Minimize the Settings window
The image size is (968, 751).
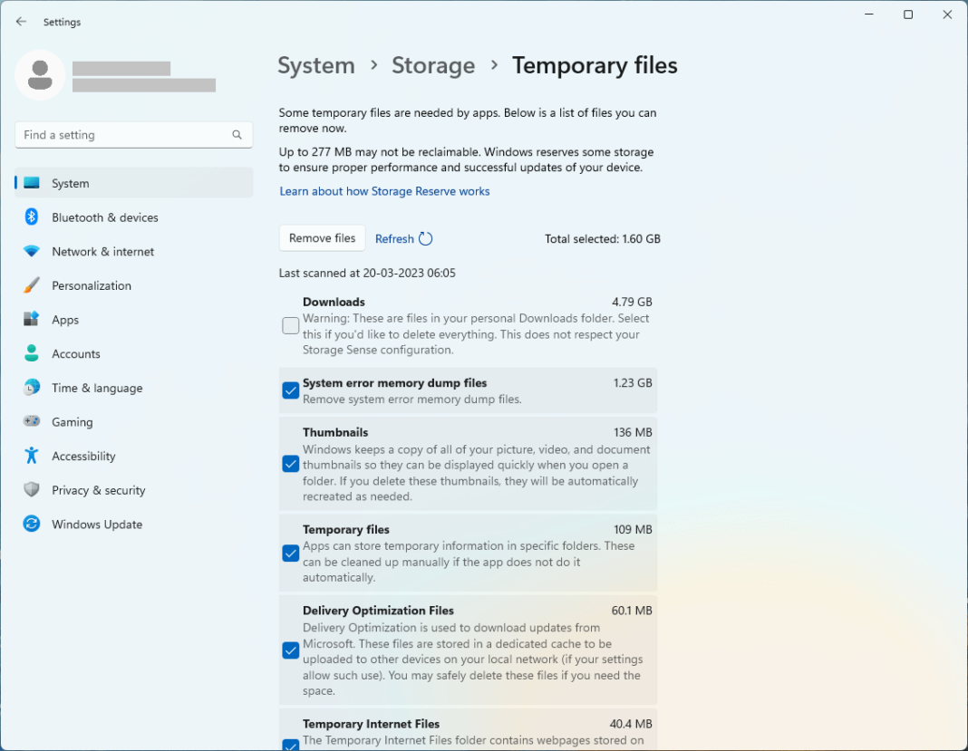(869, 14)
